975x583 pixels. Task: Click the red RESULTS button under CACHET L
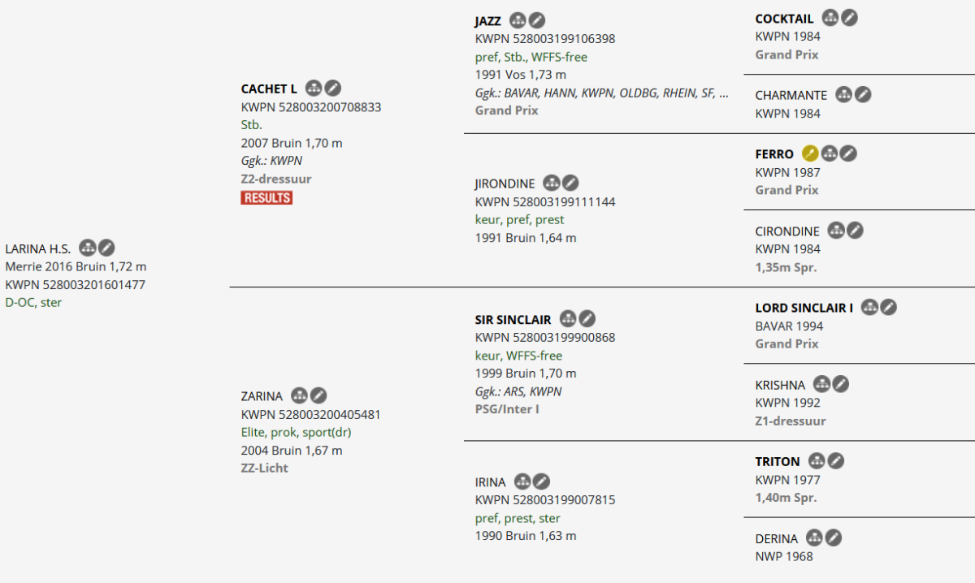pyautogui.click(x=266, y=197)
